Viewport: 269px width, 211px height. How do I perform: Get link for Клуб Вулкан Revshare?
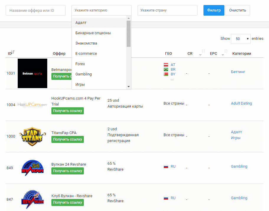pos(68,202)
